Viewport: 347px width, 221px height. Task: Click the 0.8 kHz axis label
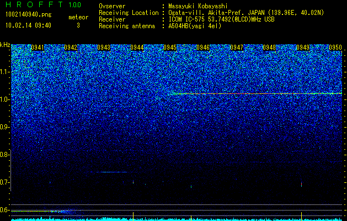coord(4,155)
